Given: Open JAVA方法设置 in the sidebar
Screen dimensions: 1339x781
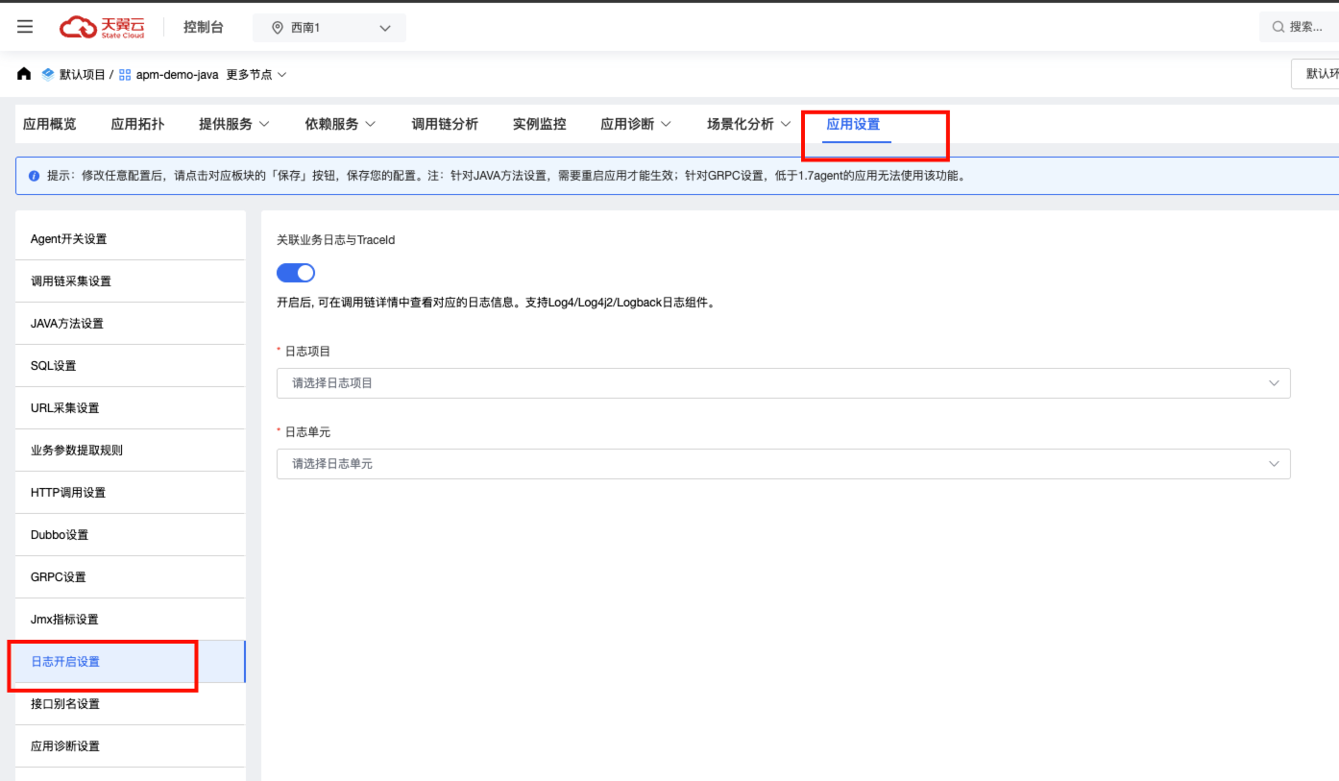Looking at the screenshot, I should (x=131, y=324).
